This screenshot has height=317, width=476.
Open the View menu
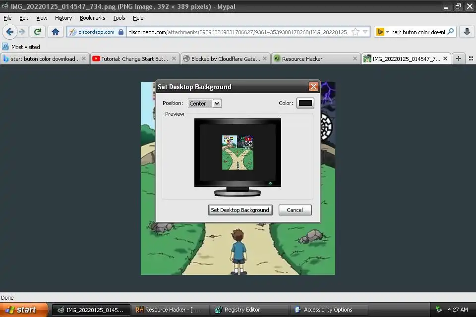pos(42,18)
